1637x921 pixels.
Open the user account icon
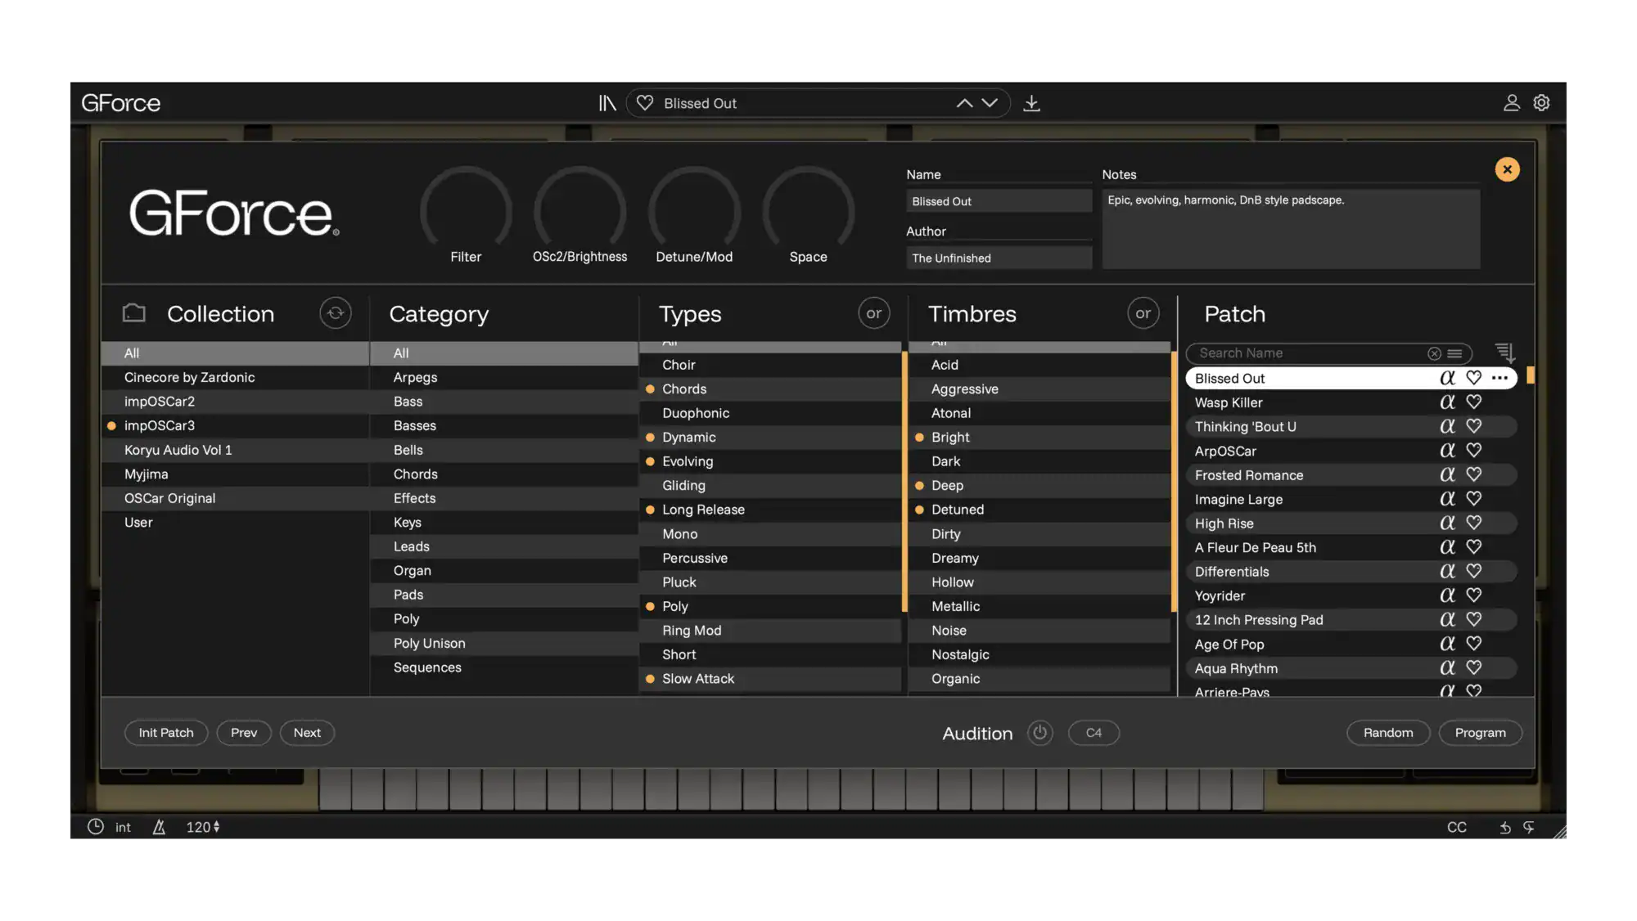coord(1511,103)
